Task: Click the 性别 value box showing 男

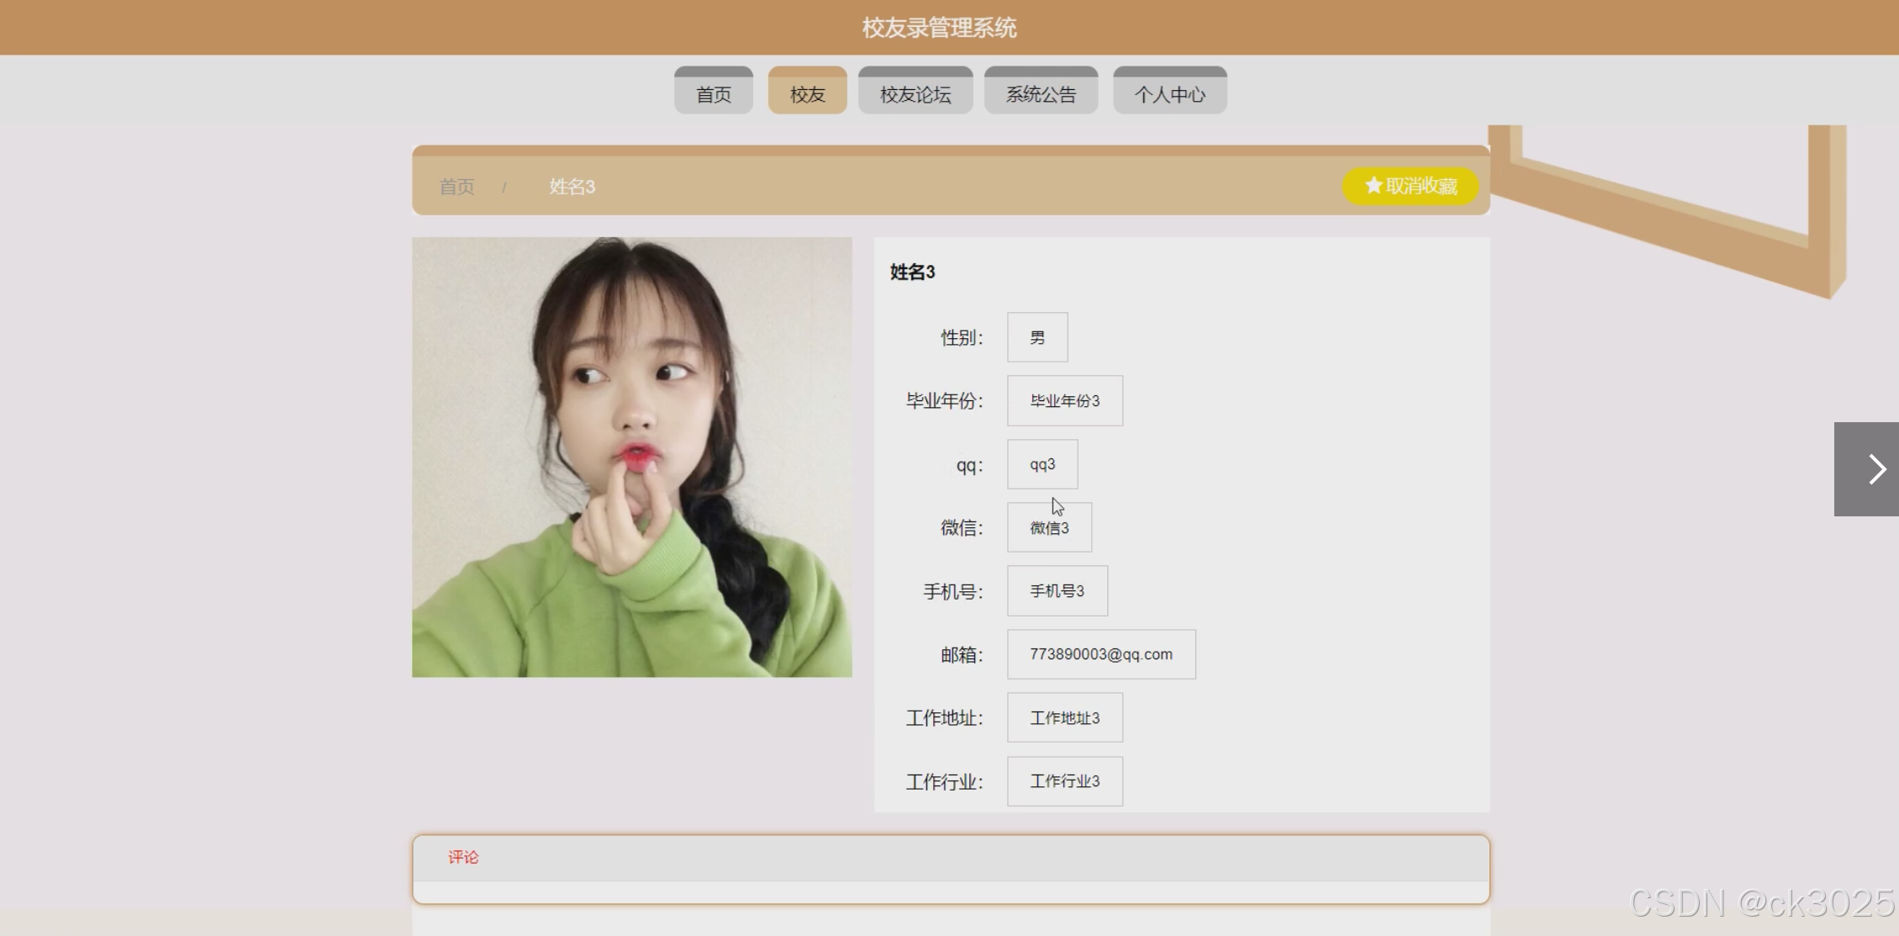Action: point(1037,337)
